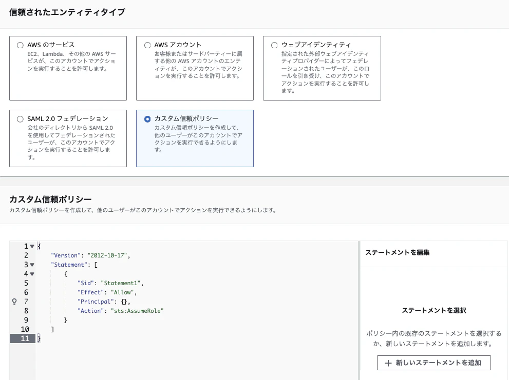
Task: Click the "Statement" key on line 3
Action: click(x=69, y=265)
